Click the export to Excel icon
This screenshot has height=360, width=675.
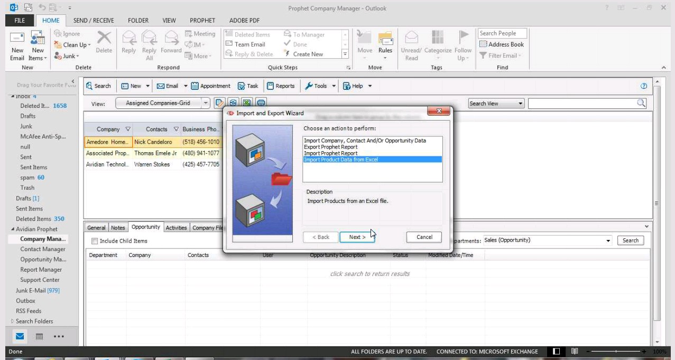tap(247, 103)
